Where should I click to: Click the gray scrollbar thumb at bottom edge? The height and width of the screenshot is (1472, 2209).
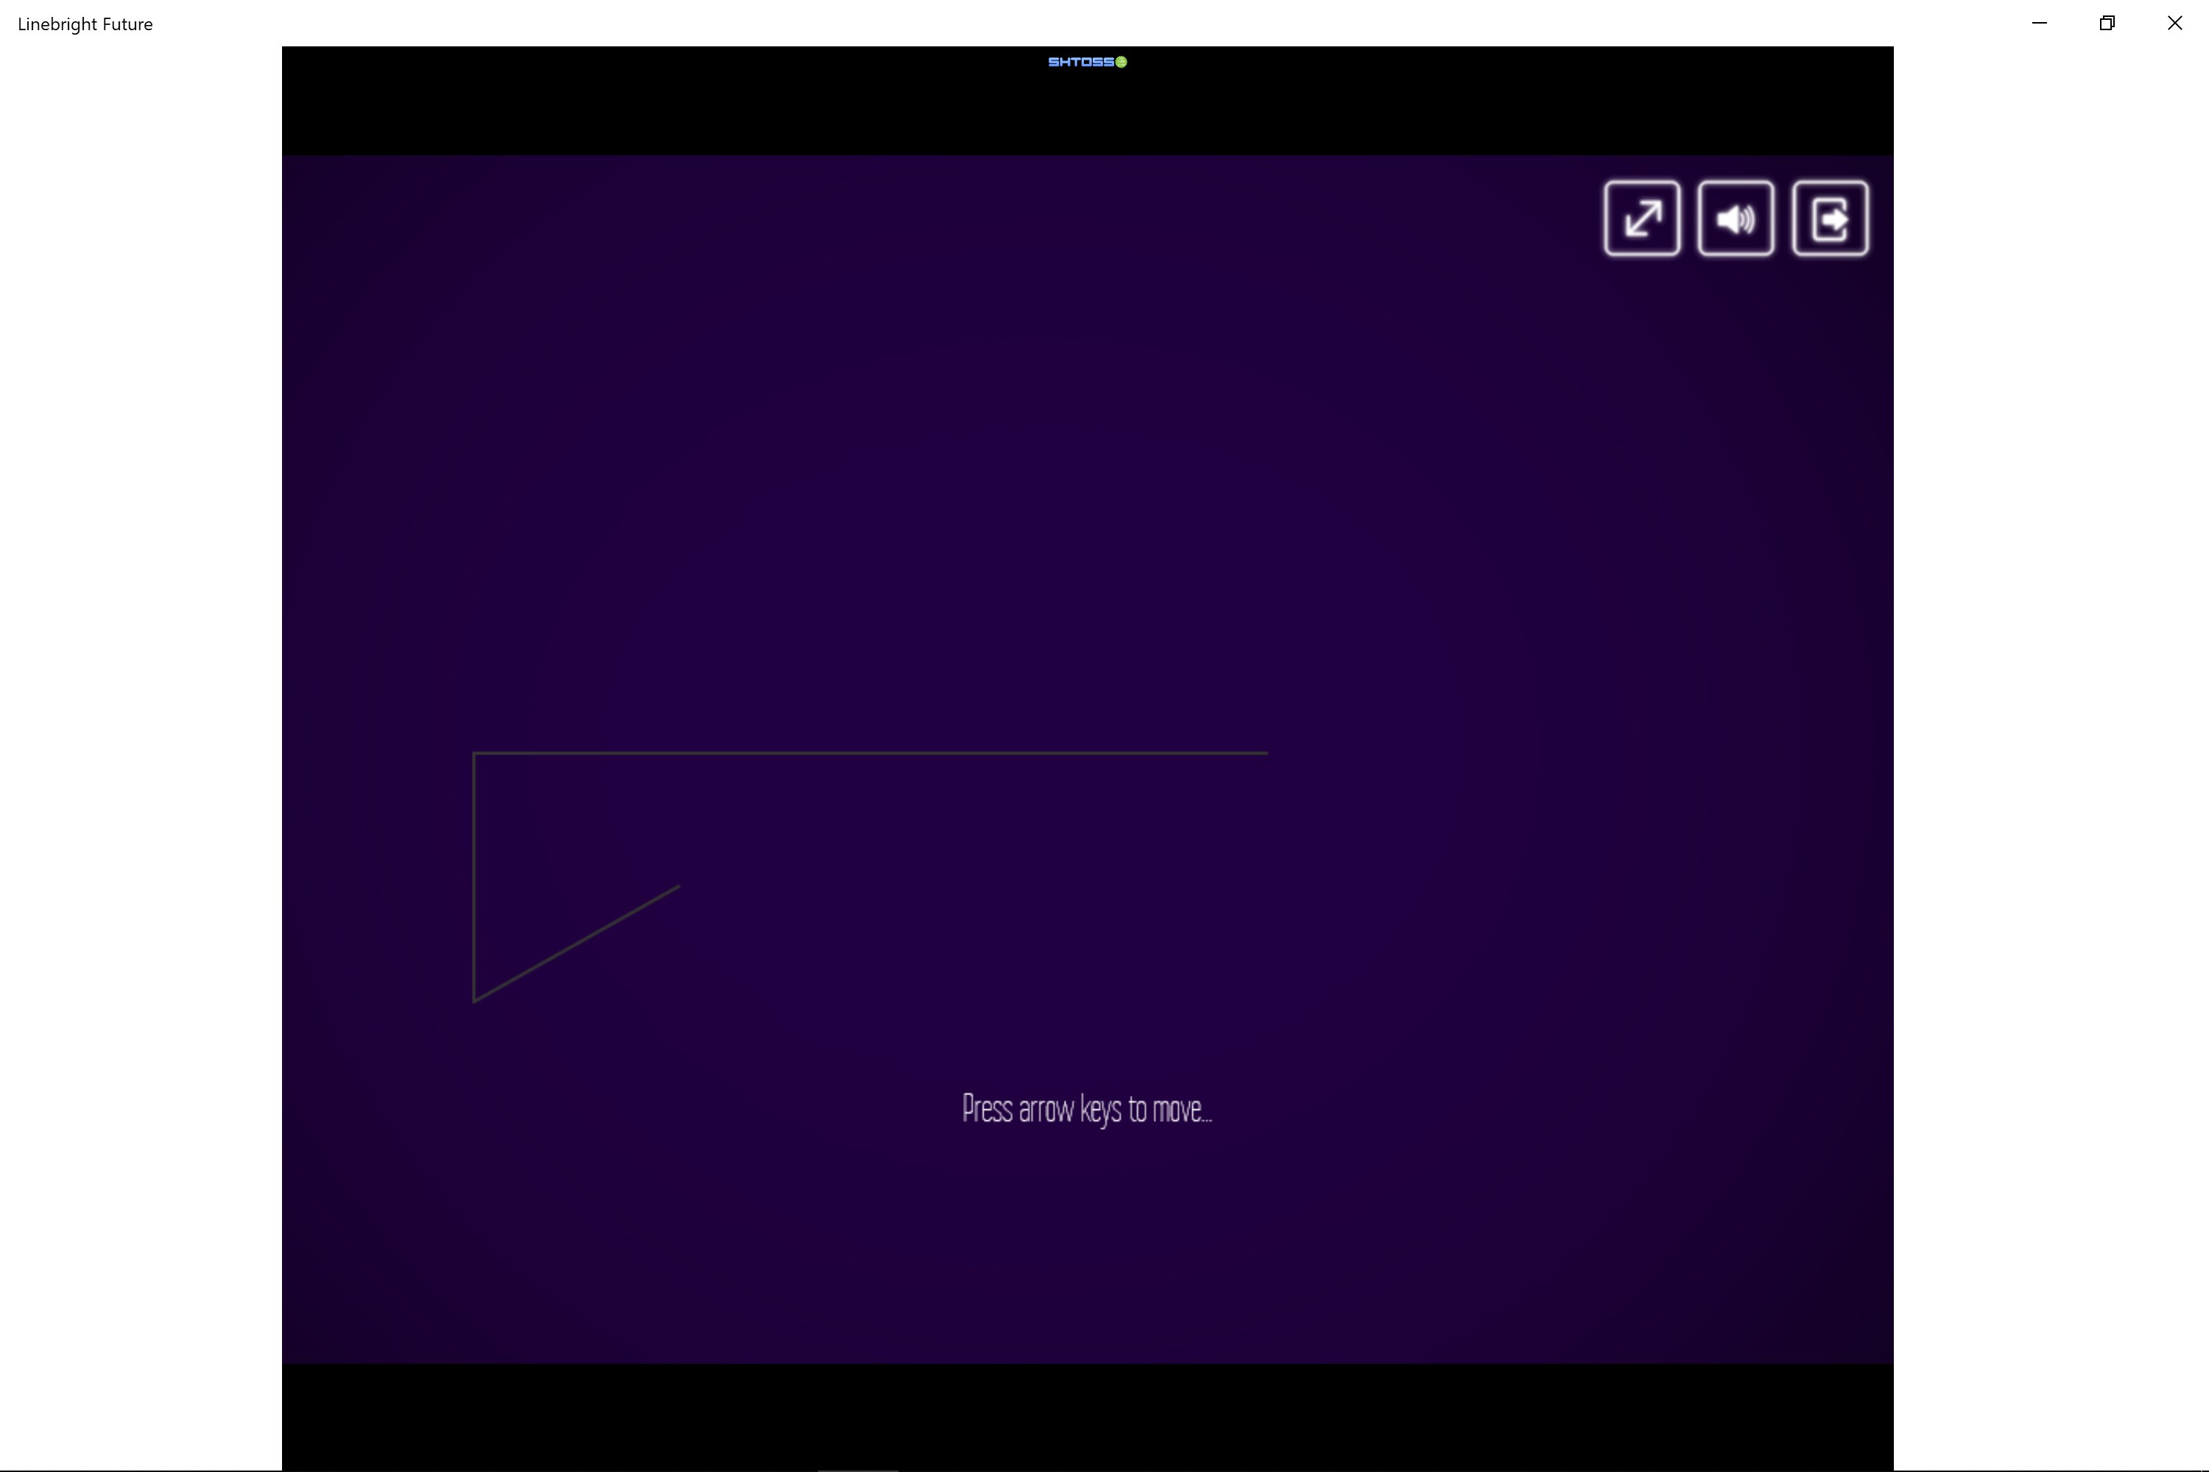pos(858,1469)
